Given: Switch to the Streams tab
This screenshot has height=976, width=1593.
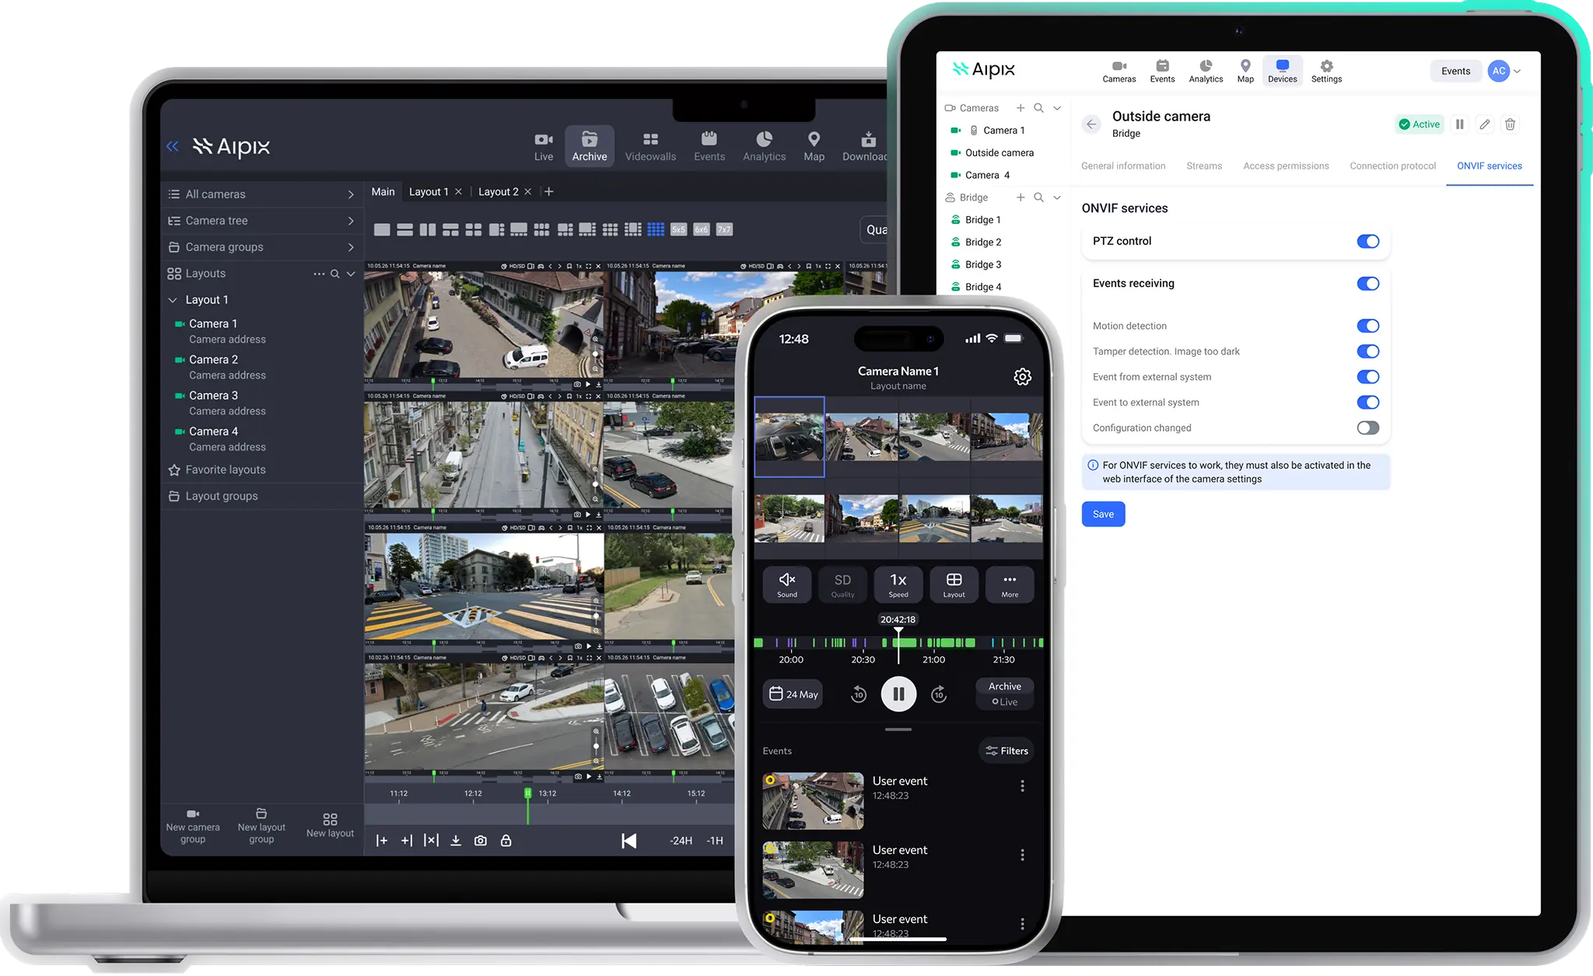Looking at the screenshot, I should pyautogui.click(x=1203, y=166).
